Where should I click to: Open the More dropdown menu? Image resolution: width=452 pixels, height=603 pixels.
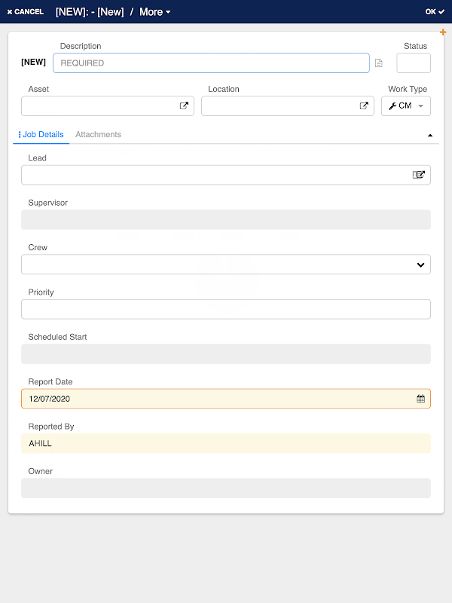point(155,12)
